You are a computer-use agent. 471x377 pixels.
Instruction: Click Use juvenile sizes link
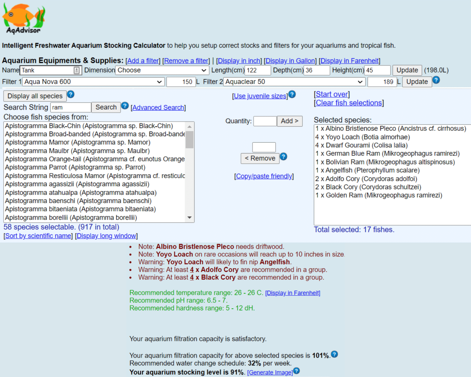[x=260, y=96]
